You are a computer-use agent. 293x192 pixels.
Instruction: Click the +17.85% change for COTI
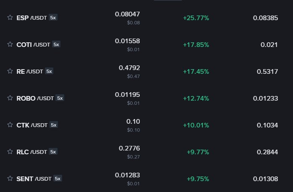tap(196, 45)
